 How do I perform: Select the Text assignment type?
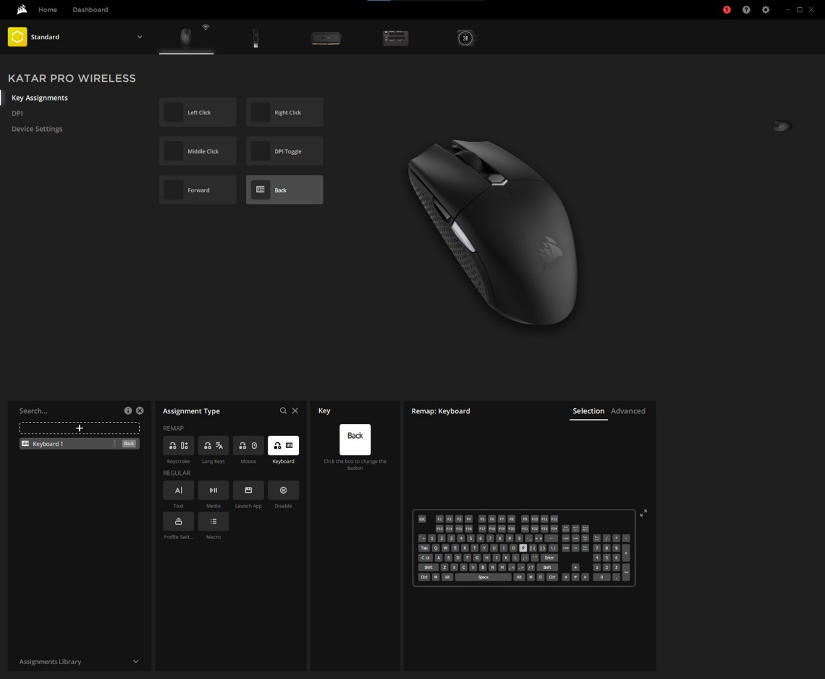pos(178,490)
